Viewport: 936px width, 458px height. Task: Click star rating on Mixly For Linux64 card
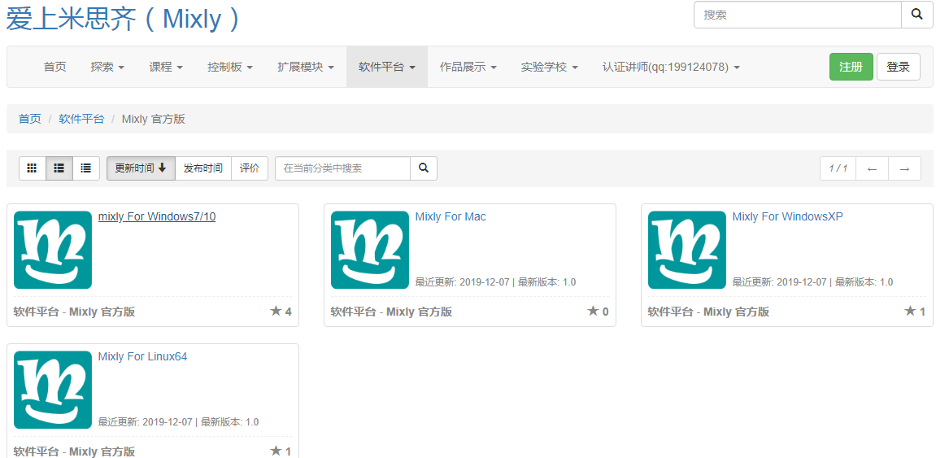coord(281,451)
